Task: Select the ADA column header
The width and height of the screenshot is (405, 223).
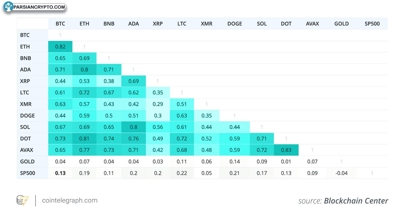Action: 134,24
